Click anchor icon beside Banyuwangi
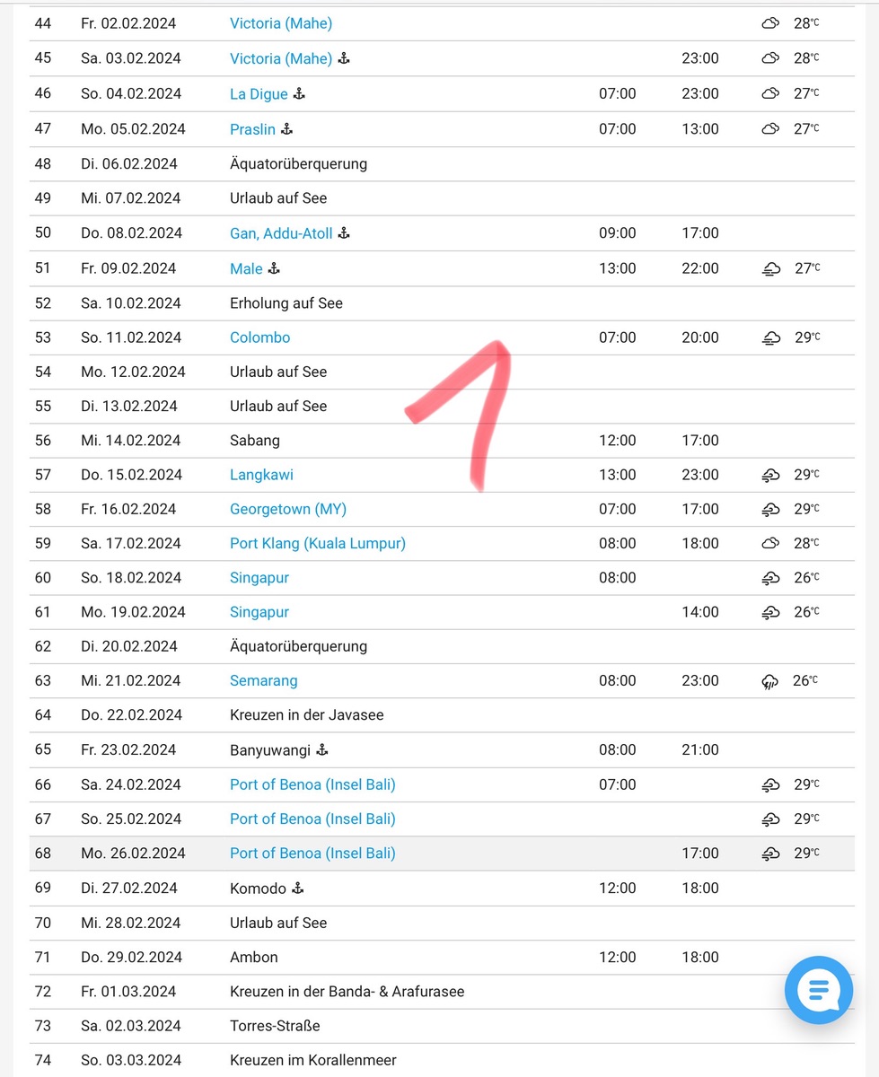Viewport: 879px width, 1077px height. pyautogui.click(x=323, y=749)
